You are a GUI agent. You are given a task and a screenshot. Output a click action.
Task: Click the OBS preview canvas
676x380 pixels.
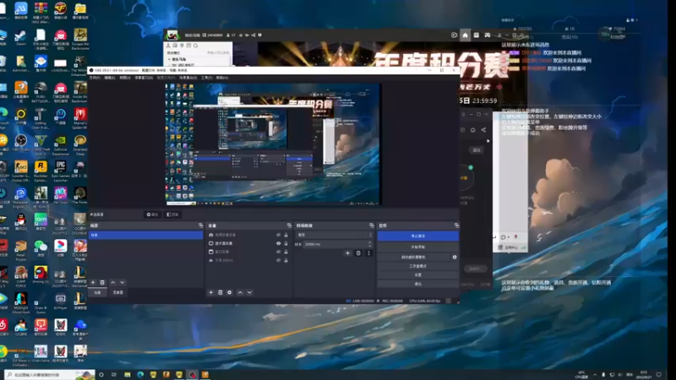click(x=273, y=144)
